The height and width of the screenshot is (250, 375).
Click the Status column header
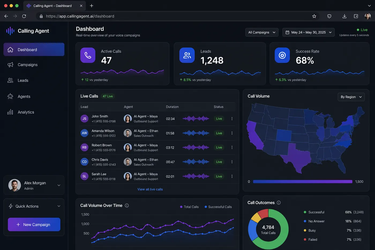(x=219, y=107)
